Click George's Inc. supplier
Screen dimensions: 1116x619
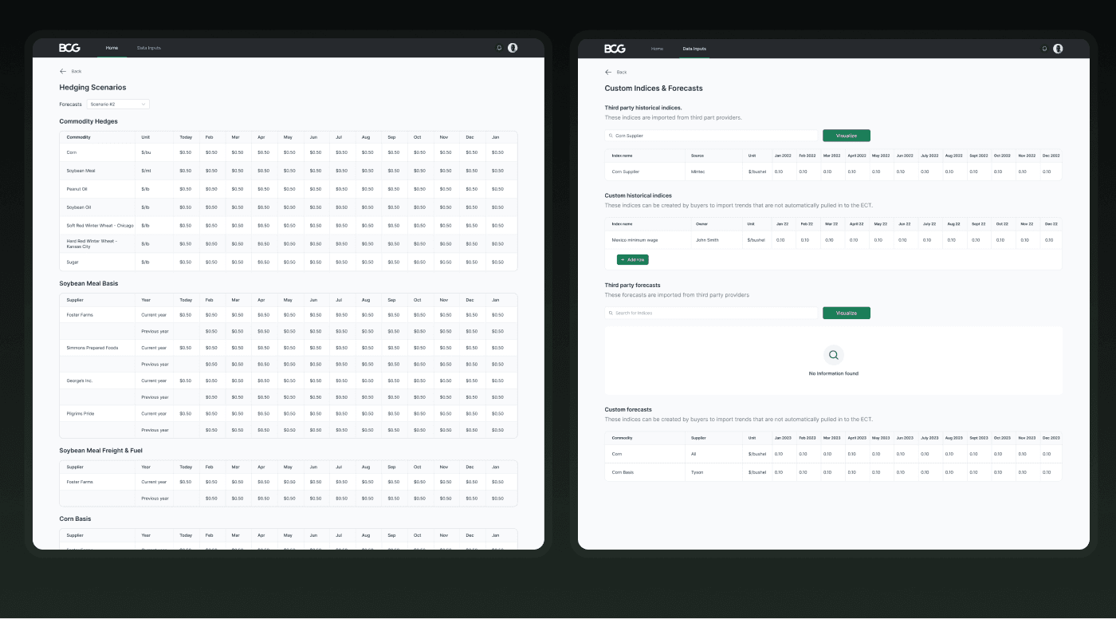[x=80, y=380]
